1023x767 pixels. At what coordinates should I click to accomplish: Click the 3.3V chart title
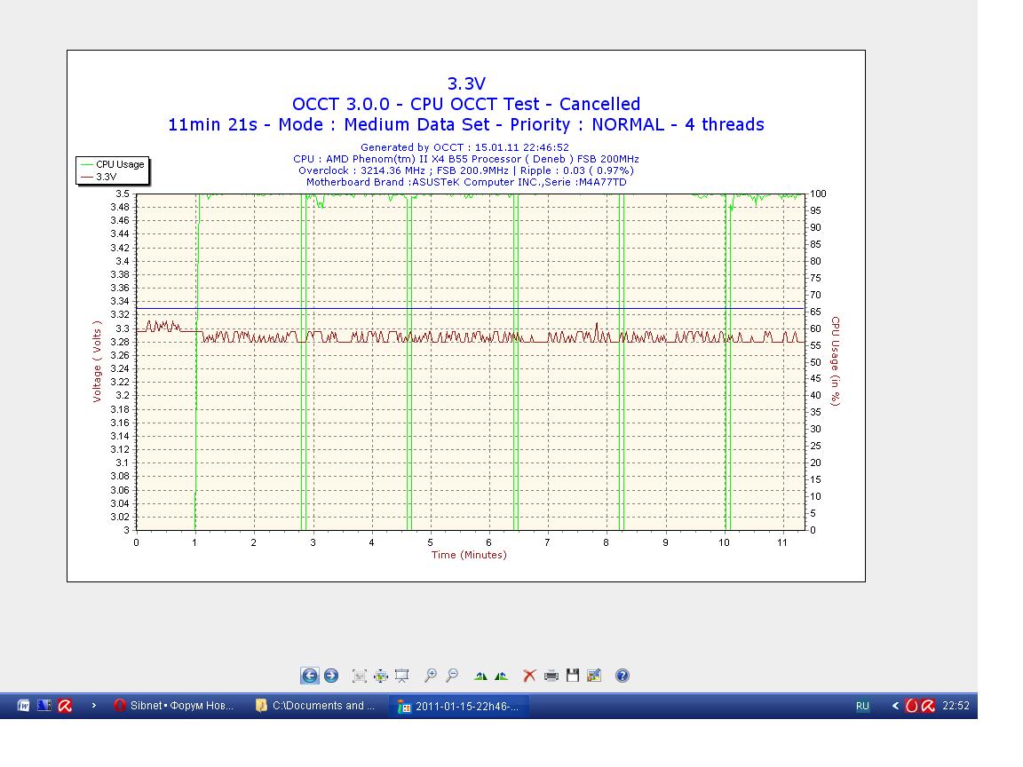pos(466,83)
